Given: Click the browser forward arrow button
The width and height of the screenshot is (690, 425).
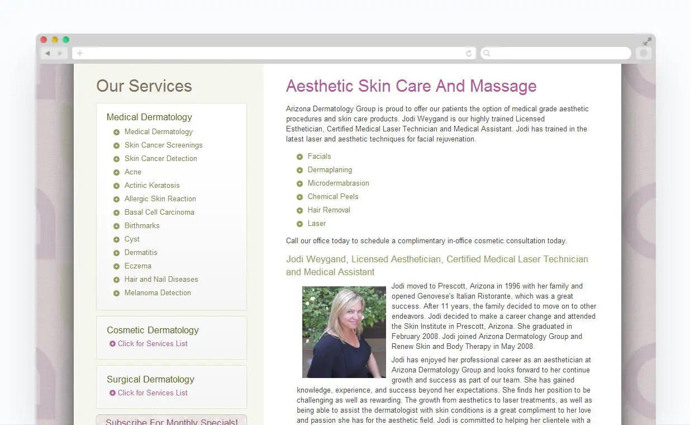Looking at the screenshot, I should point(61,53).
